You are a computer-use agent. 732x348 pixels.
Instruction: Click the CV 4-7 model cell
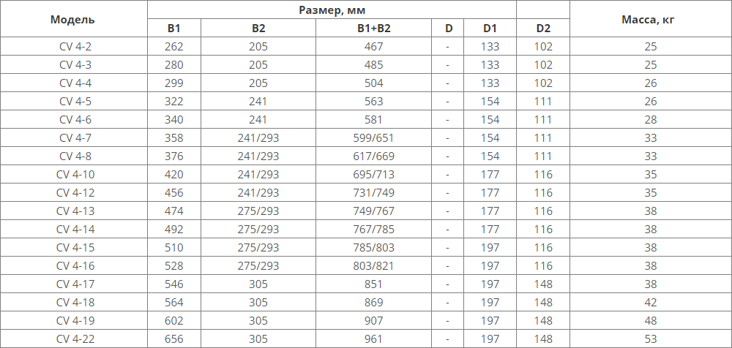tap(73, 138)
